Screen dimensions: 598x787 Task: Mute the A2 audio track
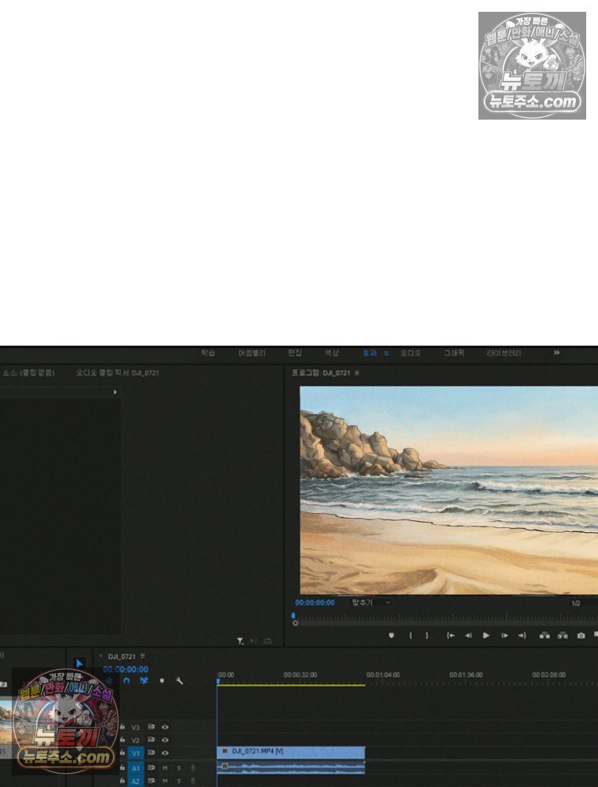click(x=164, y=781)
